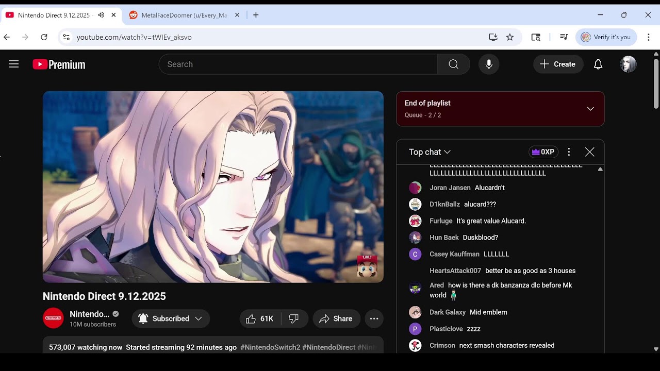Click the #NintendoSwitch2 hashtag
Image resolution: width=660 pixels, height=371 pixels.
click(x=270, y=347)
